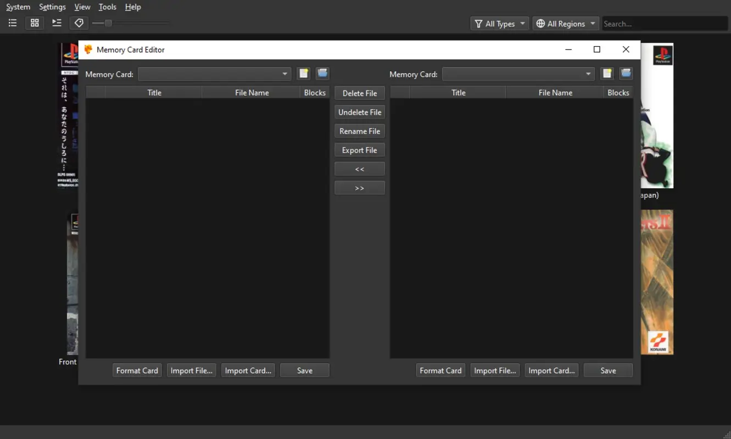
Task: Copy a file left using the << button
Action: [x=359, y=168]
